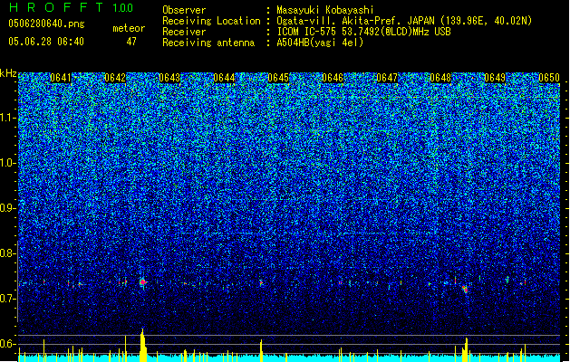The image size is (570, 362).
Task: Click the 0643 time marker
Action: [169, 78]
